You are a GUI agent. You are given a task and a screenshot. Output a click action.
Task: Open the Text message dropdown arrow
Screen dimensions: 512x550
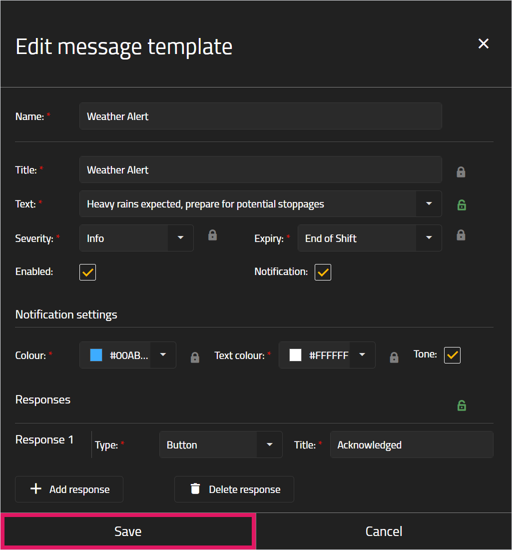(429, 204)
